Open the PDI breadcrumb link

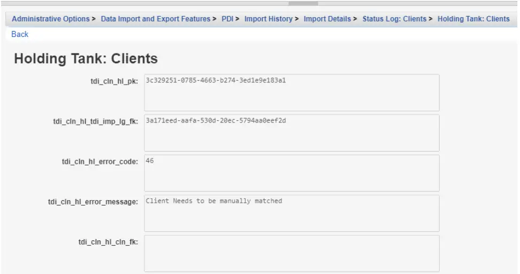tap(227, 19)
